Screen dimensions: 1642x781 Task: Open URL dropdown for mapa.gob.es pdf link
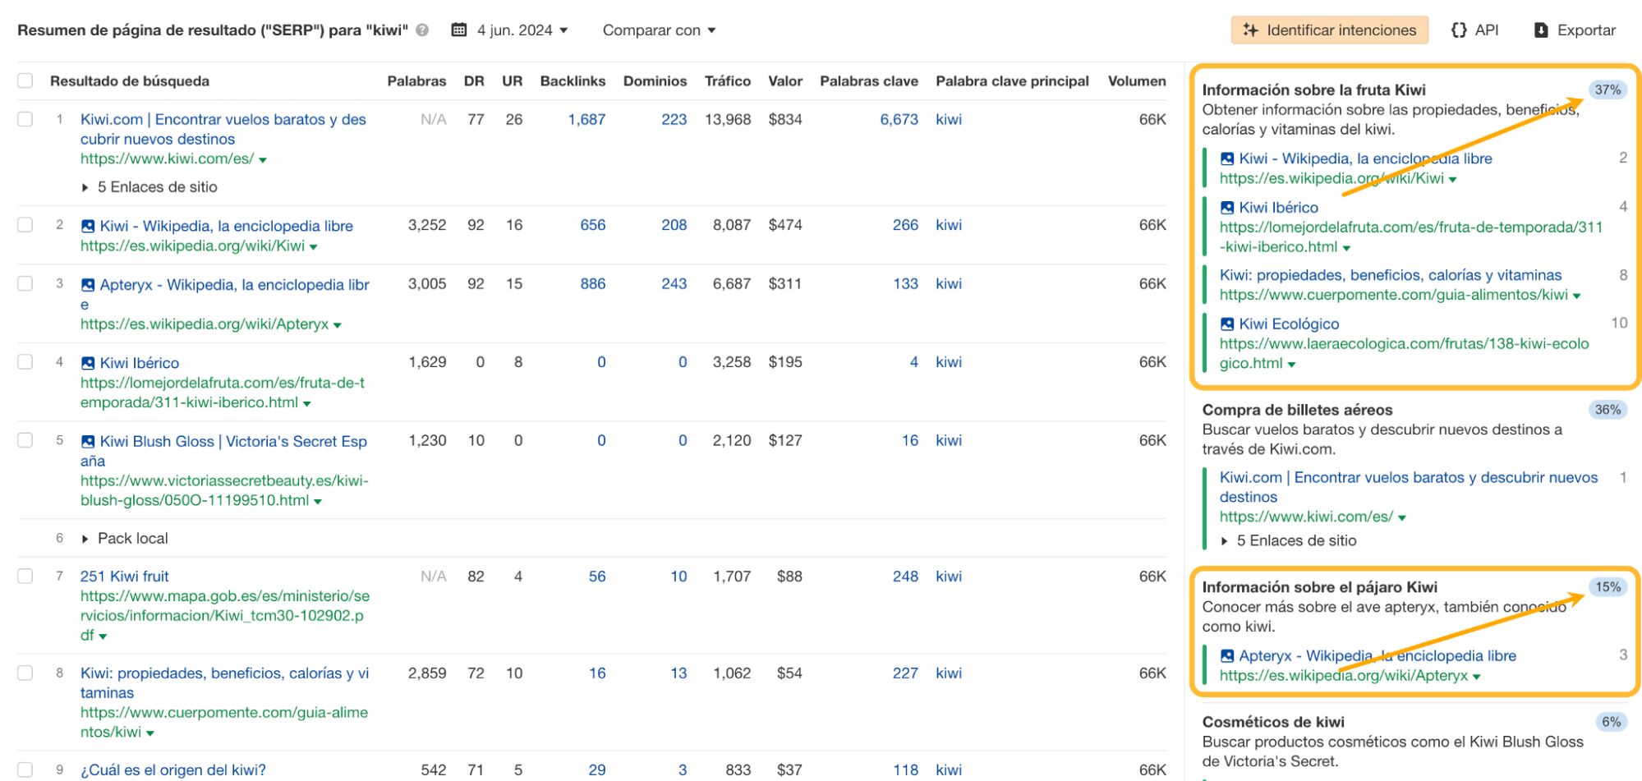click(103, 636)
